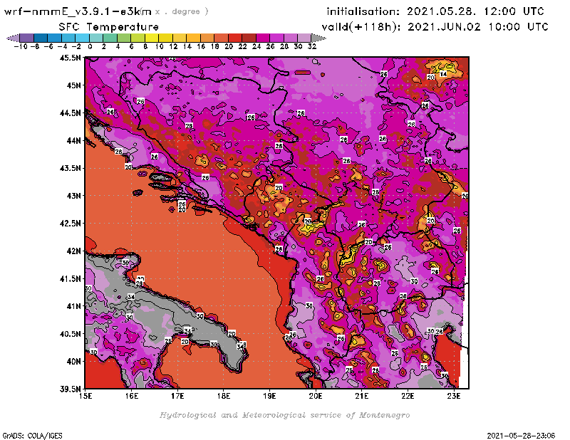Click the initialisation date 2021.05.28. 12:00 UTC
The height and width of the screenshot is (440, 570).
(x=475, y=11)
